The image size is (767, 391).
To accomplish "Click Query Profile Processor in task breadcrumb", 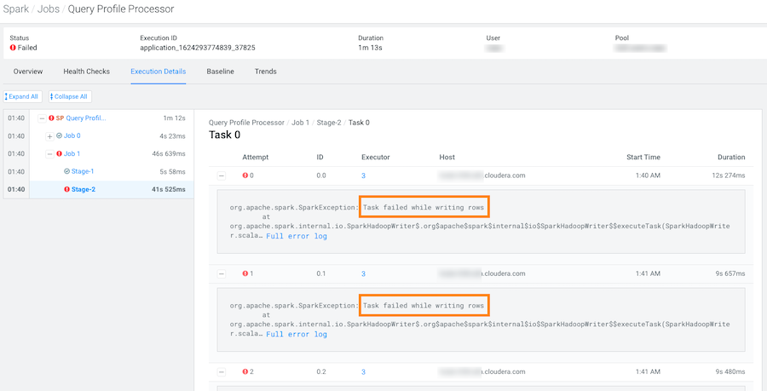I will (246, 123).
